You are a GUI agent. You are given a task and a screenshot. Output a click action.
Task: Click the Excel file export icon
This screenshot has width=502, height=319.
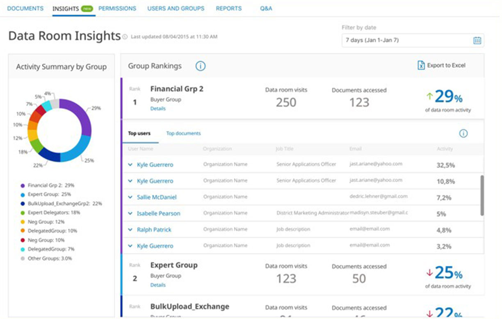[421, 65]
